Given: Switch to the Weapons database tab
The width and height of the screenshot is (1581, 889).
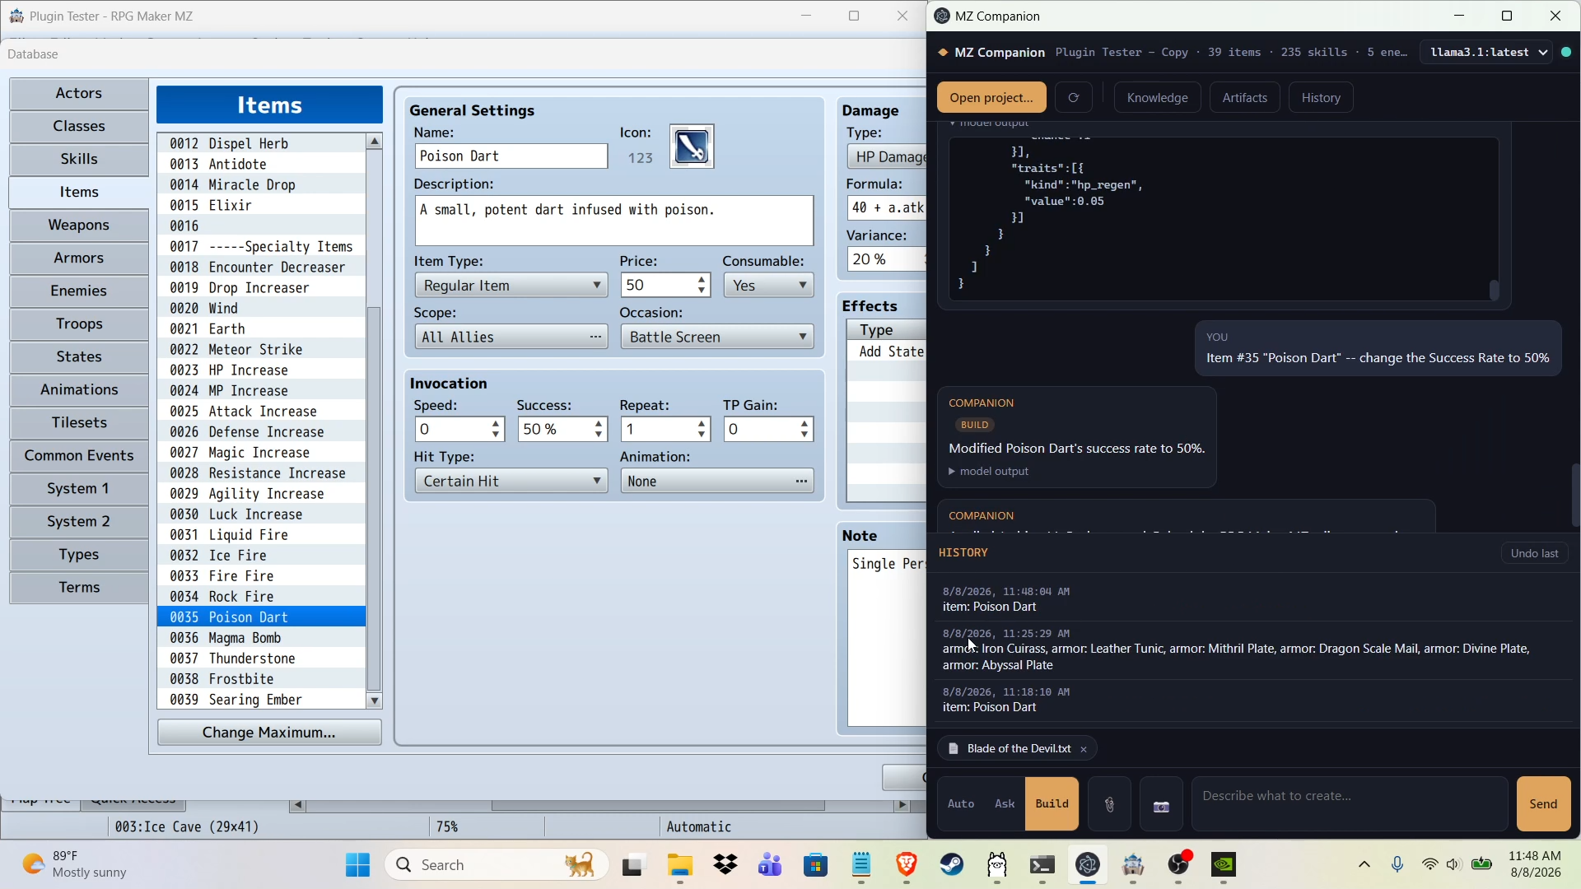Looking at the screenshot, I should click(x=79, y=226).
